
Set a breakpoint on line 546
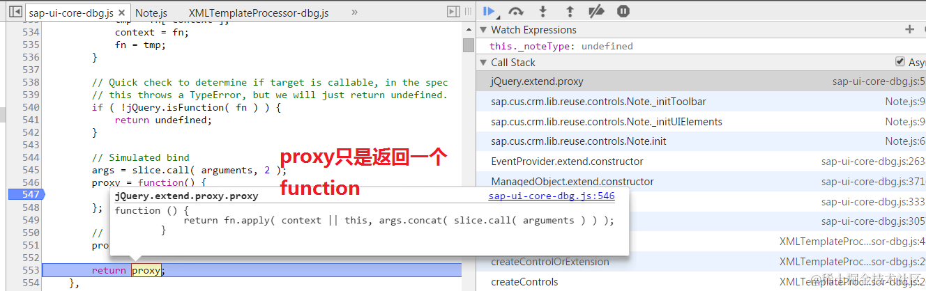click(x=31, y=182)
